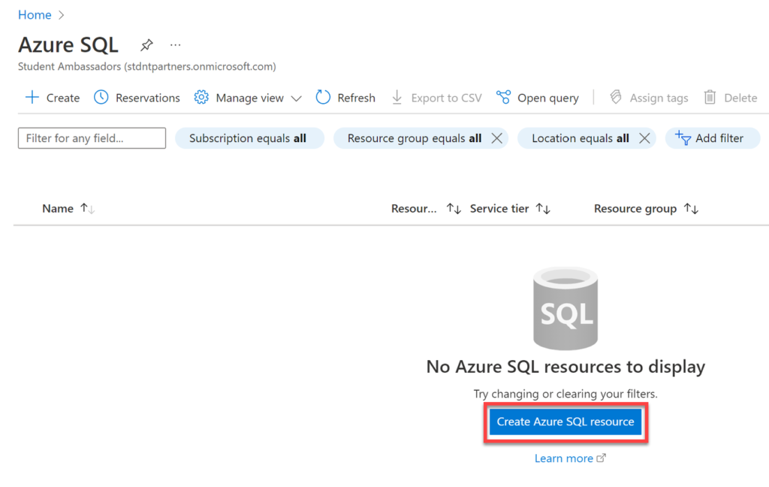Click the Manage view gear icon
This screenshot has width=769, height=487.
[201, 97]
